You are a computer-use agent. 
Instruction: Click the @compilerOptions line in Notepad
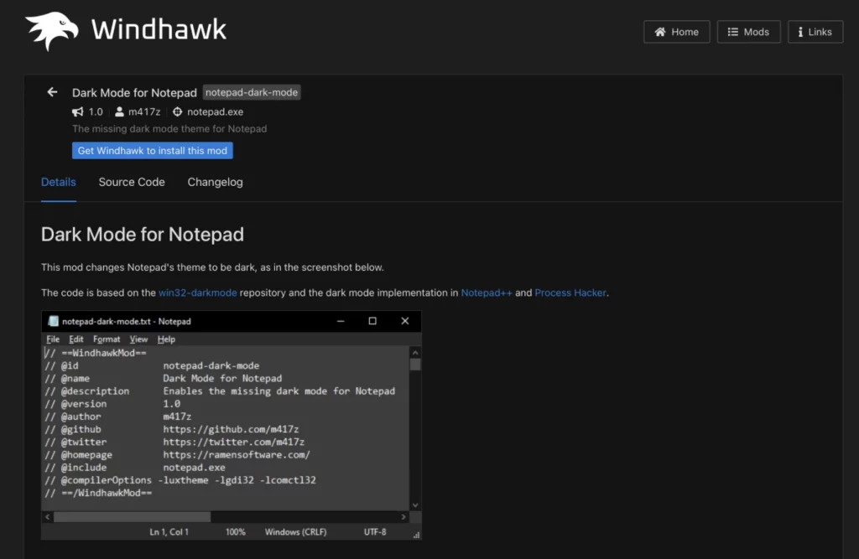coord(180,480)
